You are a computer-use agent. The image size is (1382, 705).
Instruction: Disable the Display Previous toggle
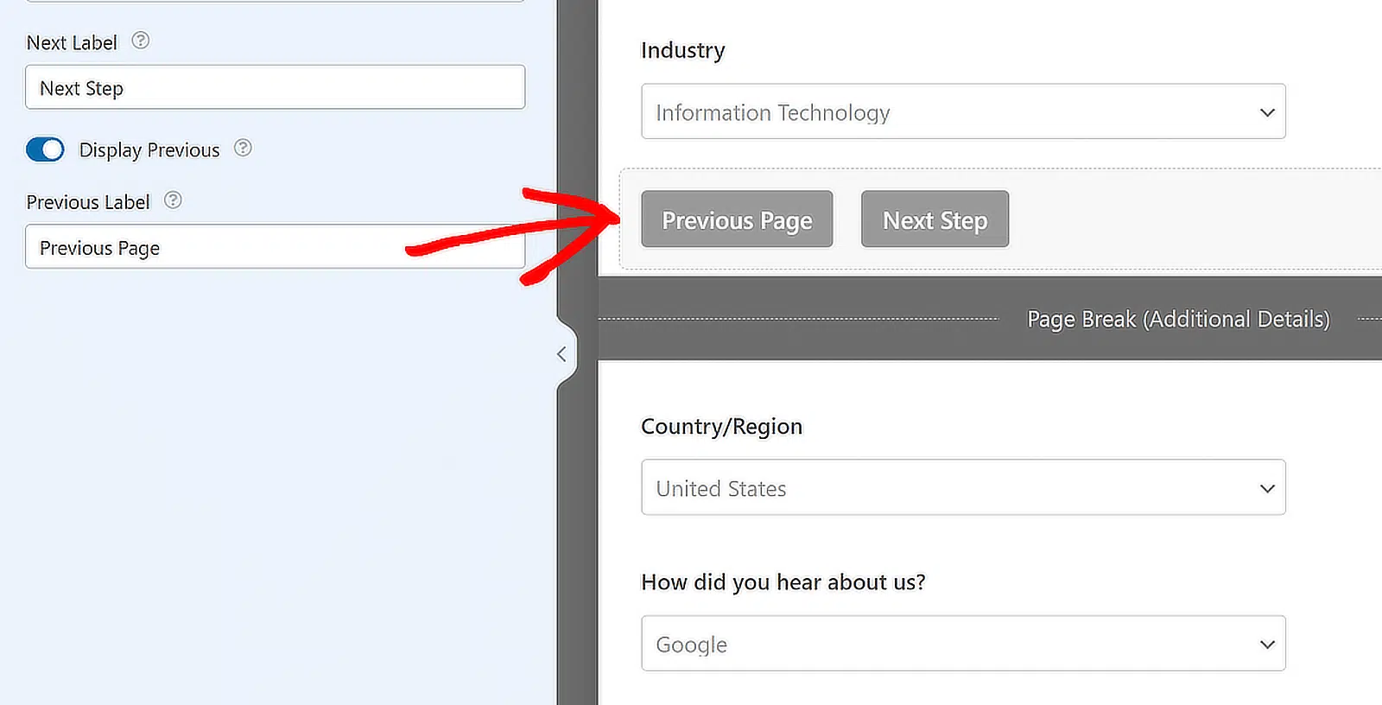click(45, 149)
